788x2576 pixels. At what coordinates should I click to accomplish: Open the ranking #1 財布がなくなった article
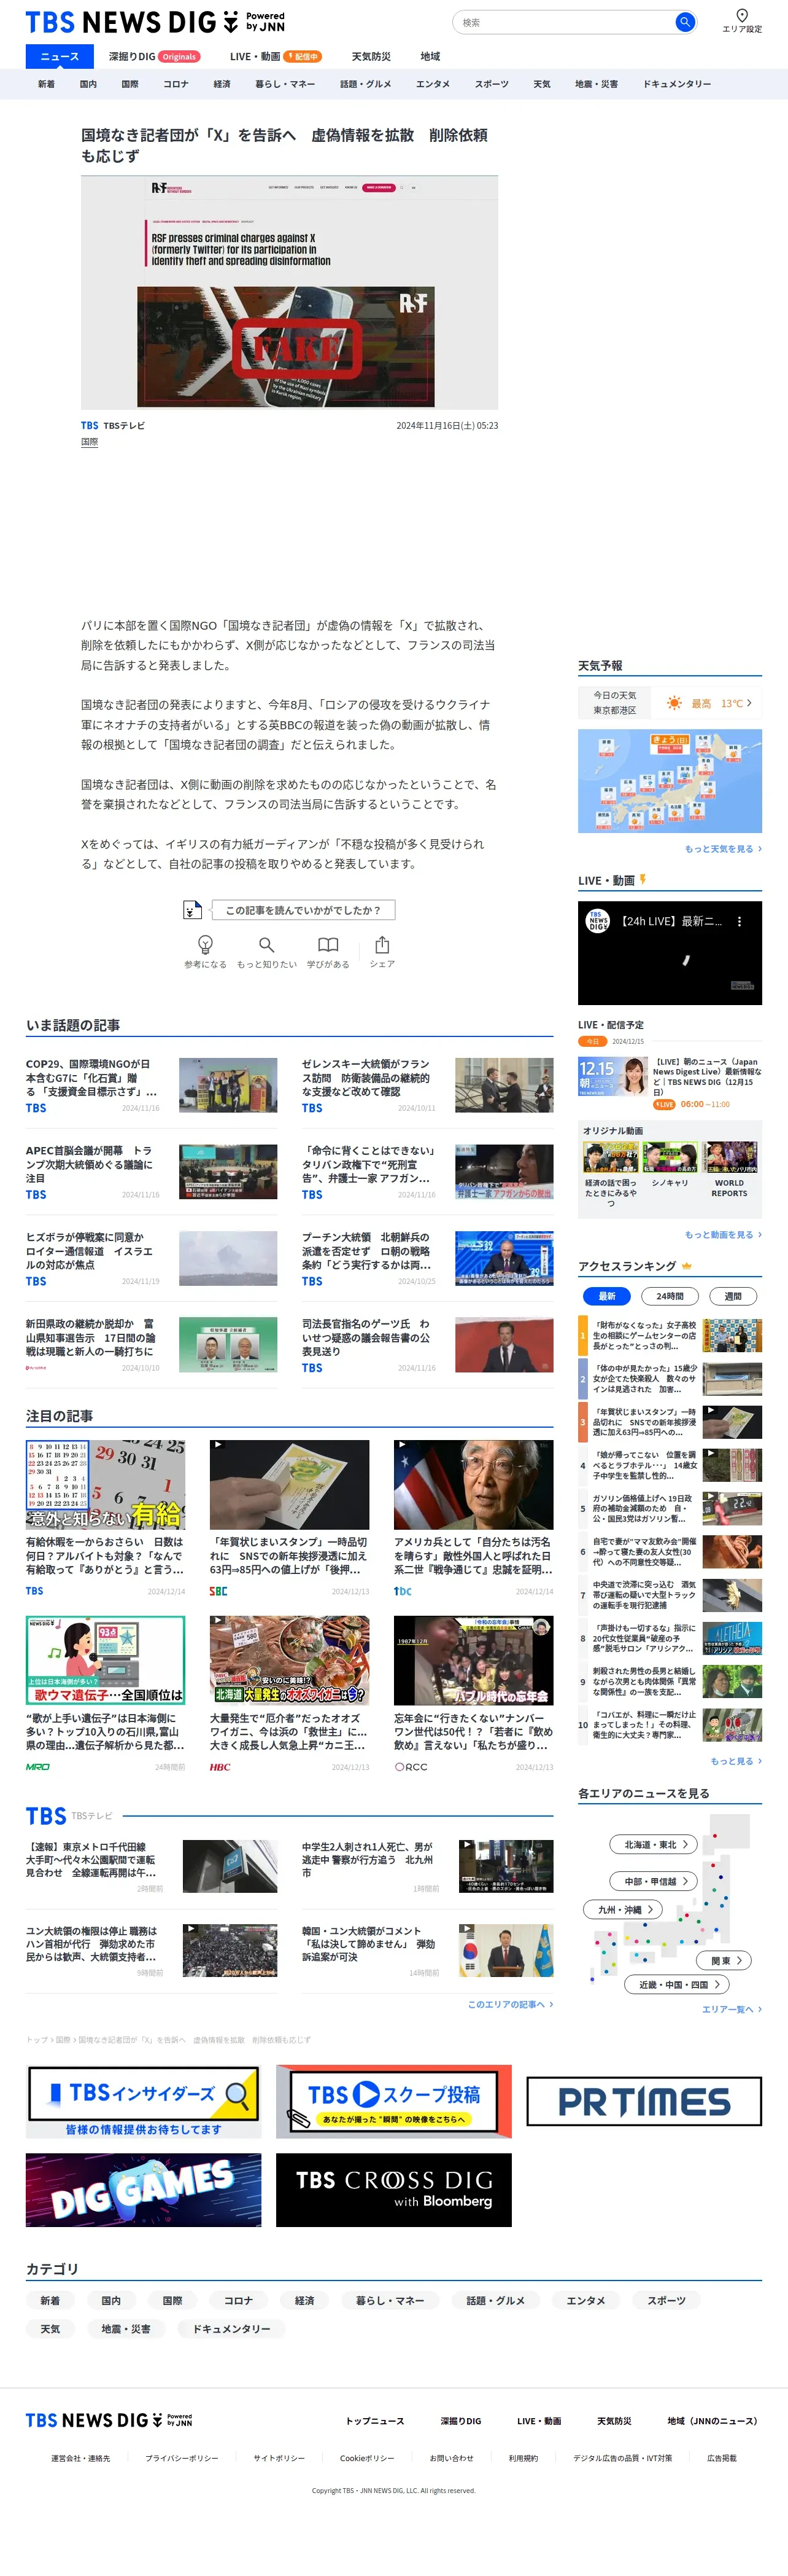pyautogui.click(x=670, y=1335)
